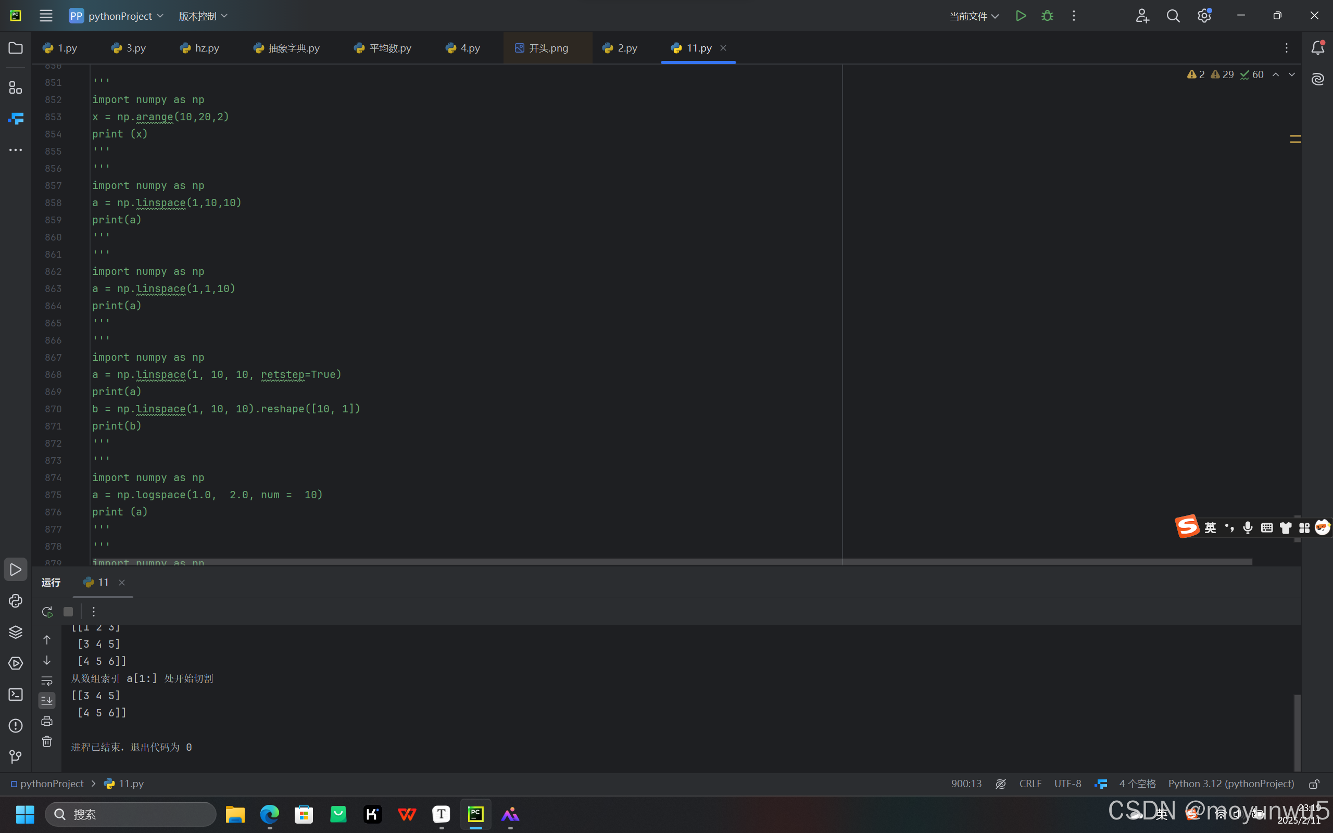Click the Windows taskbar search box

click(131, 814)
